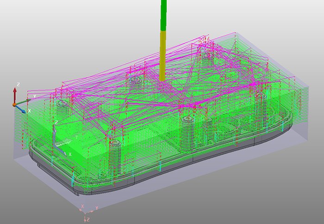This screenshot has height=224, width=324.
Task: Click the blue X-axis arrow of the WCS triad
Action: pos(21,109)
